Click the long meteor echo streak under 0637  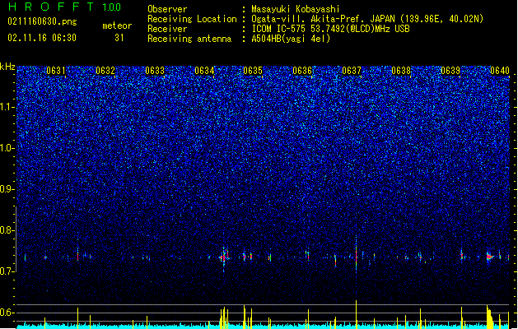coord(356,253)
